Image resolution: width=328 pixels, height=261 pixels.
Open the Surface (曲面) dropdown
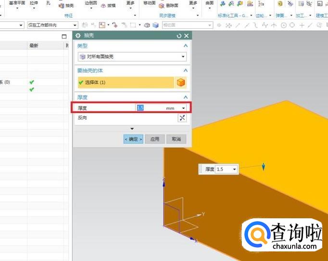(x=210, y=8)
